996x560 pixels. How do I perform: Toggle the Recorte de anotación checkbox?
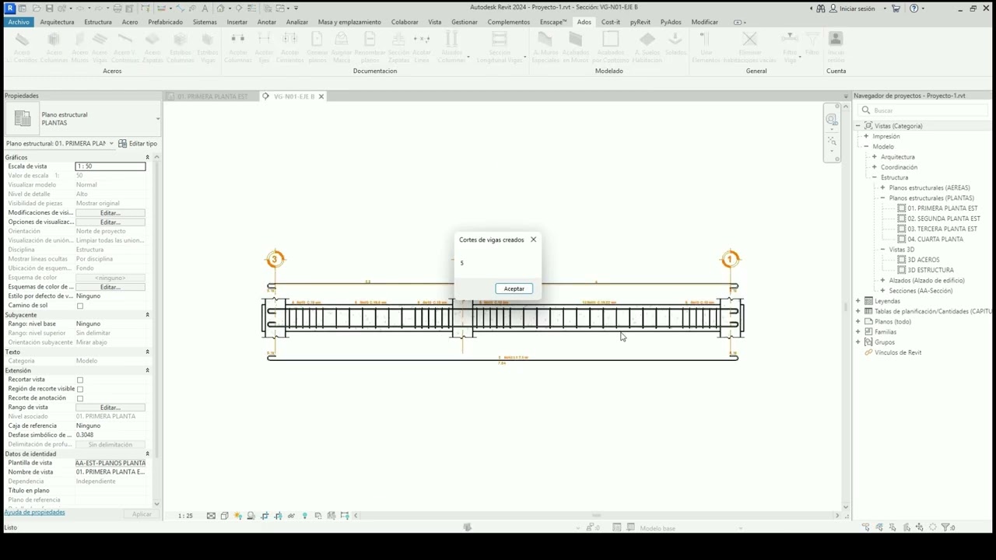pos(79,398)
